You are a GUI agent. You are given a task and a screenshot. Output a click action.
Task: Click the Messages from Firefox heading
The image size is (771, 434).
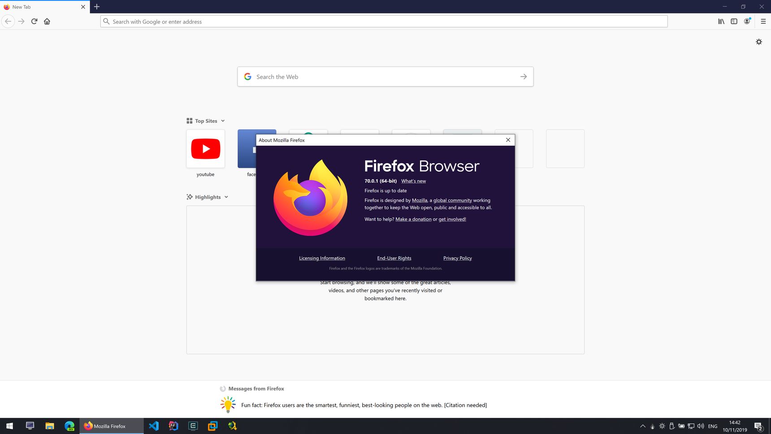256,389
